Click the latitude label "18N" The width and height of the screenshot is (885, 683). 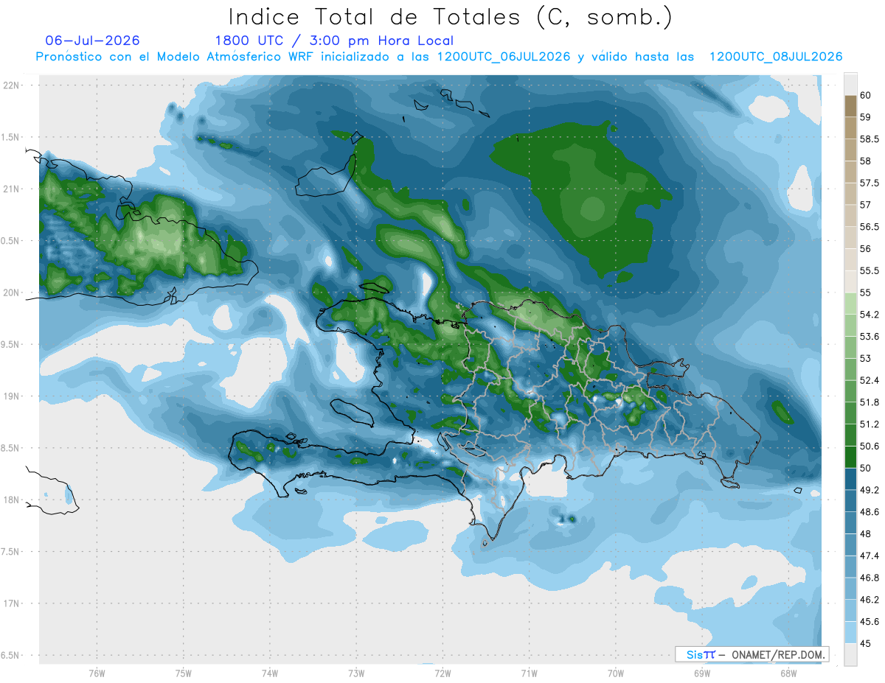point(11,500)
